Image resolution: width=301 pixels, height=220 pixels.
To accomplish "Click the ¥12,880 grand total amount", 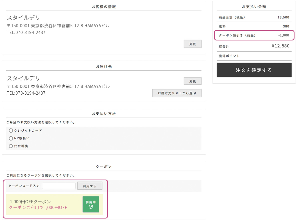I will click(280, 46).
